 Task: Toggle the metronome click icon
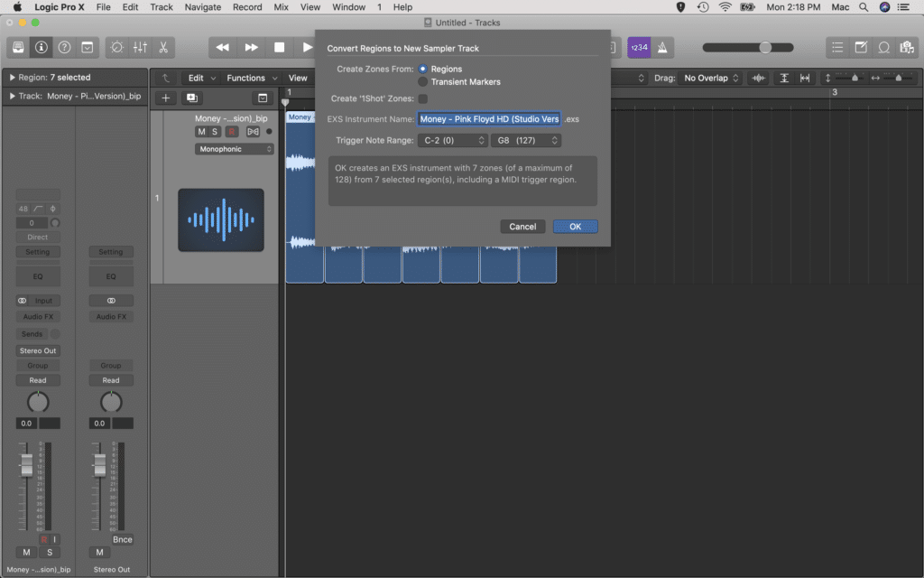click(662, 47)
